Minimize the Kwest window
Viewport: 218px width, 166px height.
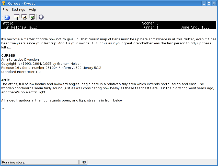pyautogui.click(x=204, y=3)
